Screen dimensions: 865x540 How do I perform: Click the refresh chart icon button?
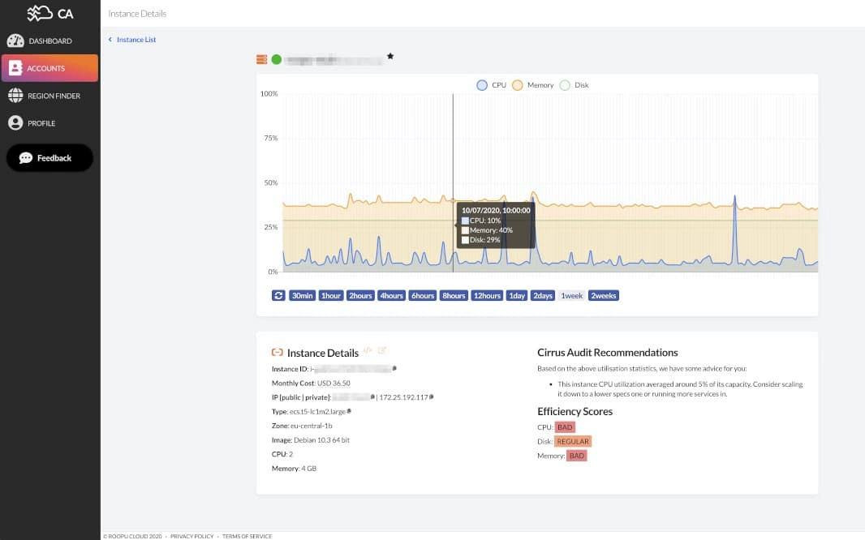point(278,296)
